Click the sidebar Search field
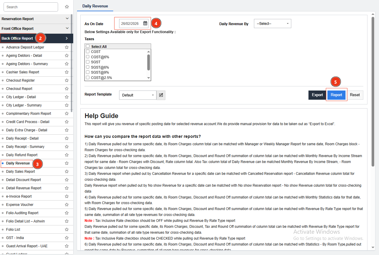The image size is (379, 255). [x=31, y=7]
